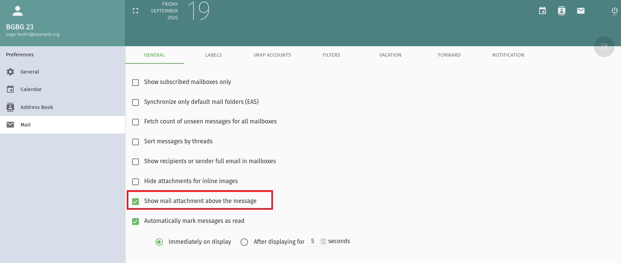This screenshot has height=263, width=621.
Task: Click the power logout icon
Action: tap(615, 11)
